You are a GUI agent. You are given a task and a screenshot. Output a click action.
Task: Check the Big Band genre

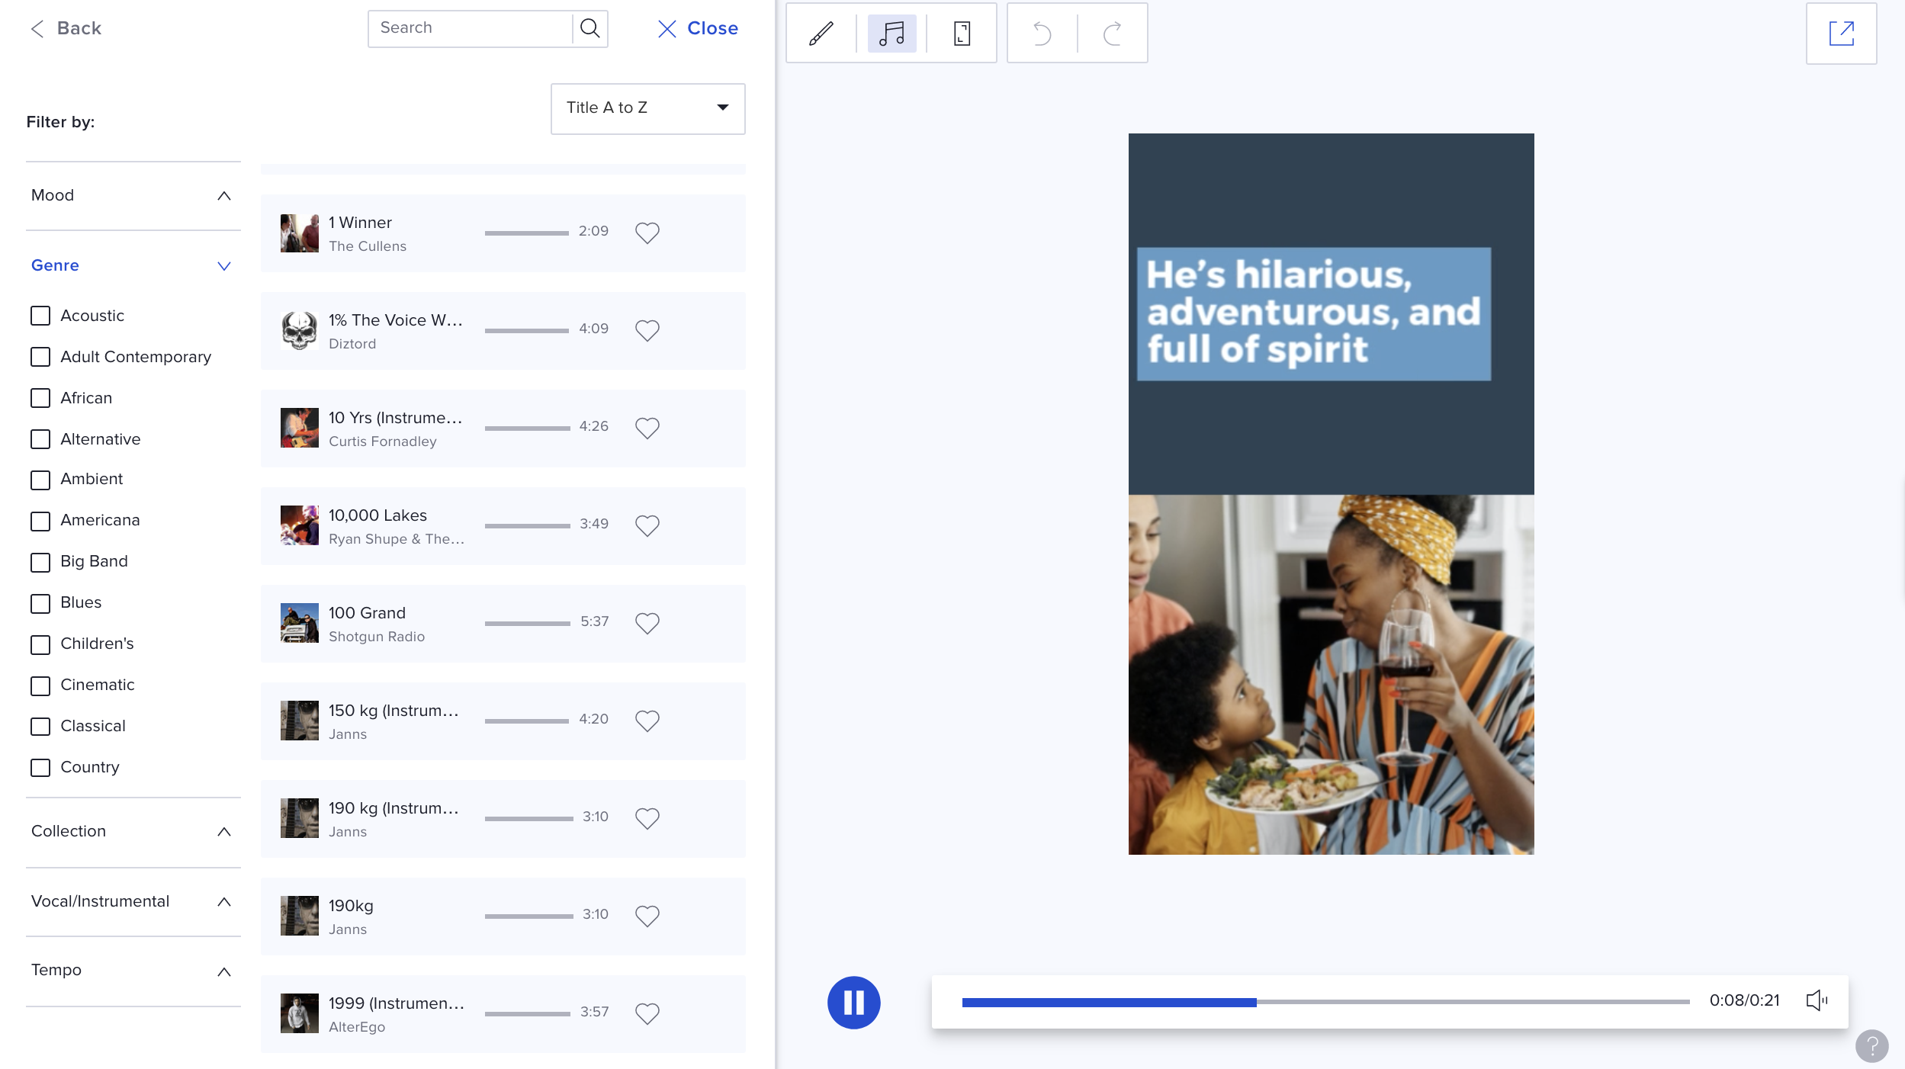[40, 562]
